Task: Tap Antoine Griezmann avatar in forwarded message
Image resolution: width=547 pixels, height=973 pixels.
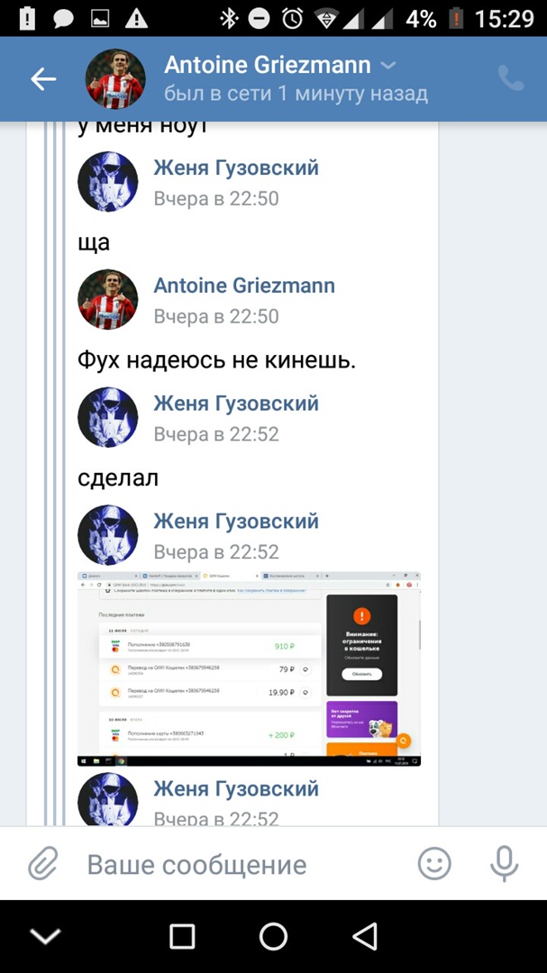Action: click(x=108, y=299)
